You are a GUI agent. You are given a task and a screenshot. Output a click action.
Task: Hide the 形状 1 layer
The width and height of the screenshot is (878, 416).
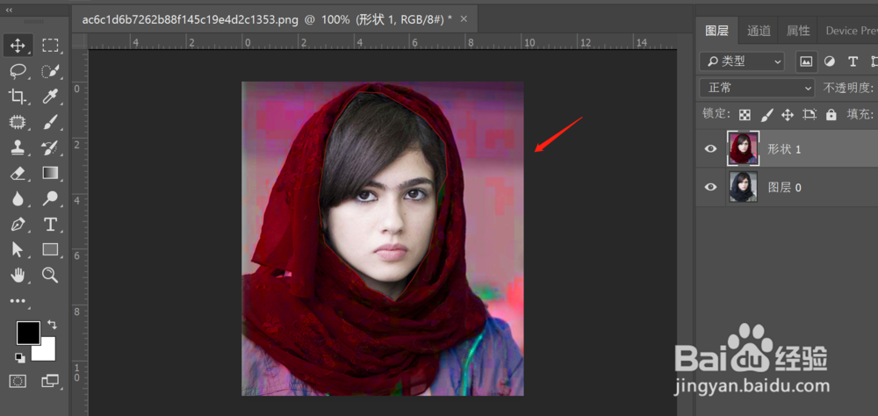pyautogui.click(x=710, y=148)
